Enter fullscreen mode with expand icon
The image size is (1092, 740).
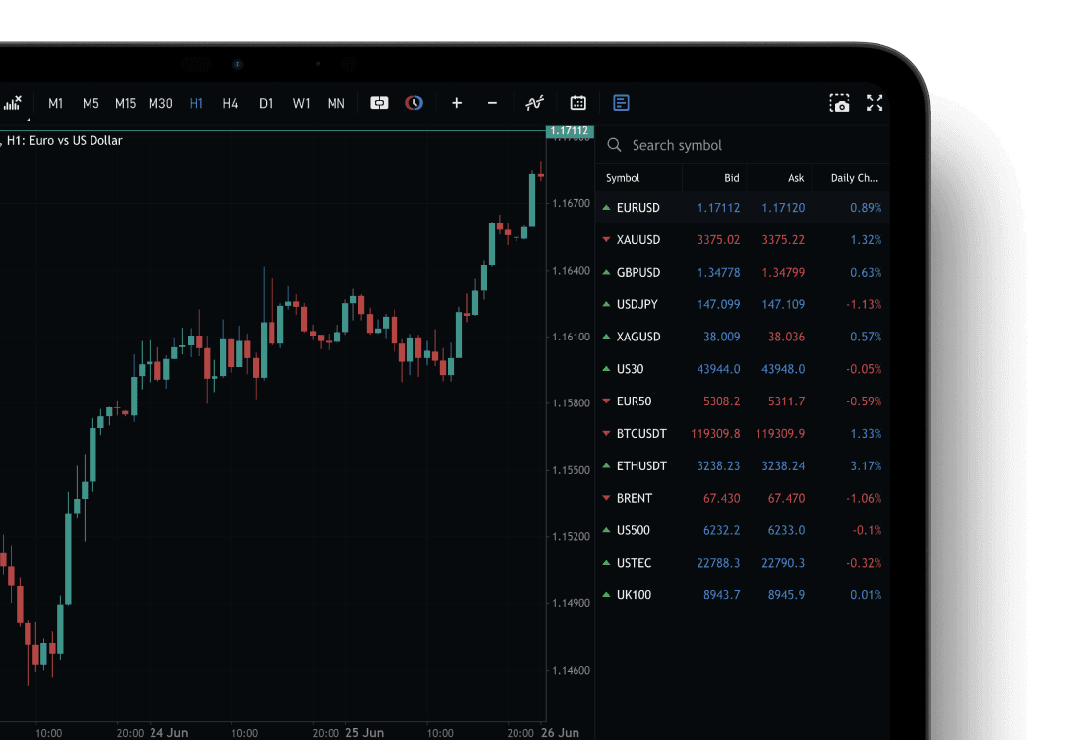[x=875, y=103]
